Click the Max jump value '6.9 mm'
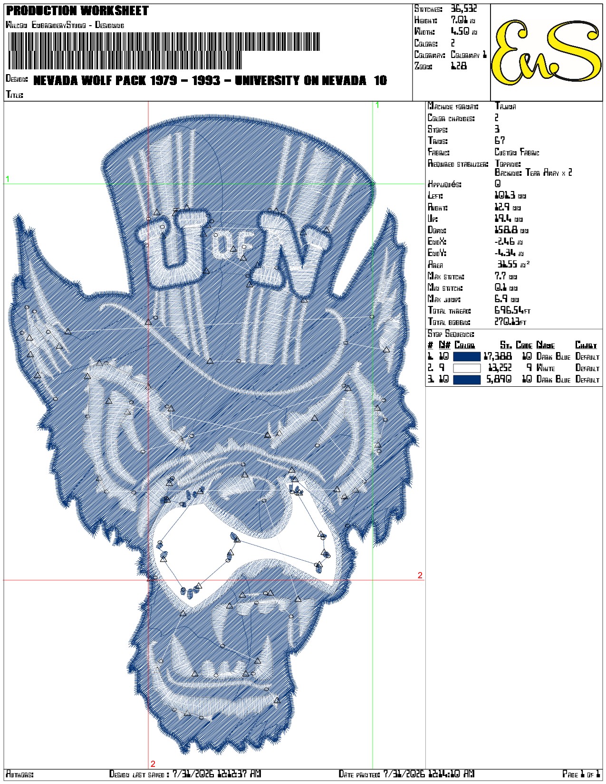Image resolution: width=606 pixels, height=784 pixels. (507, 299)
